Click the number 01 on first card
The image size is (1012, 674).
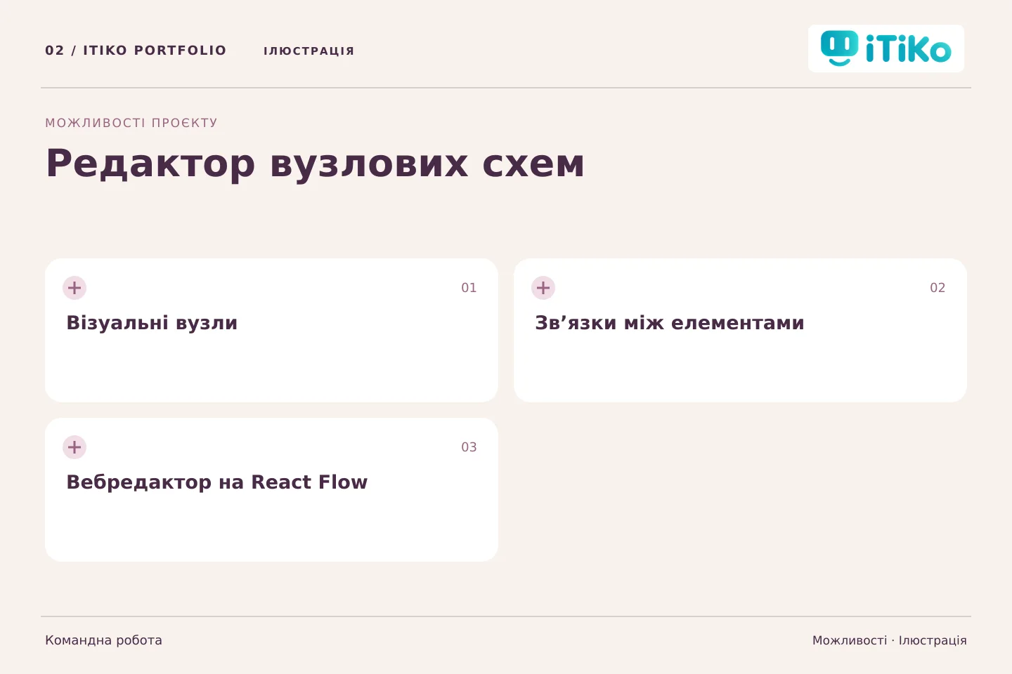point(469,288)
